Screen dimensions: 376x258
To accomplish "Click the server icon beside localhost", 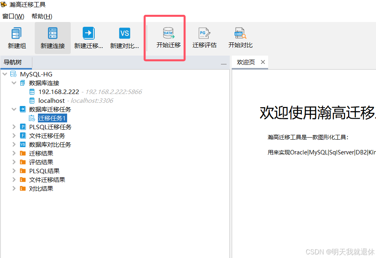I will [32, 100].
